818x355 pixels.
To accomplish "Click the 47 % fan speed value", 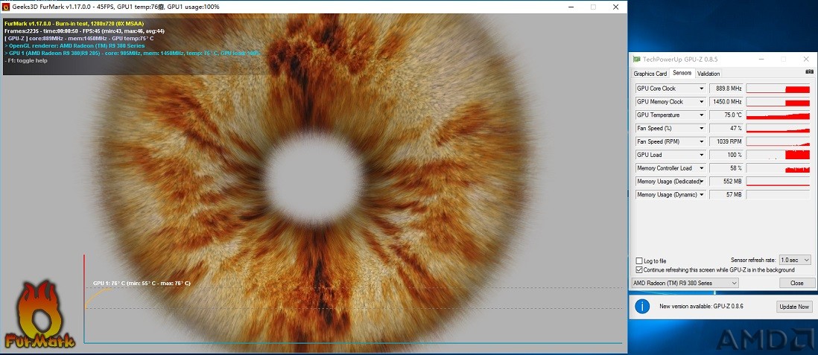I will pyautogui.click(x=726, y=128).
